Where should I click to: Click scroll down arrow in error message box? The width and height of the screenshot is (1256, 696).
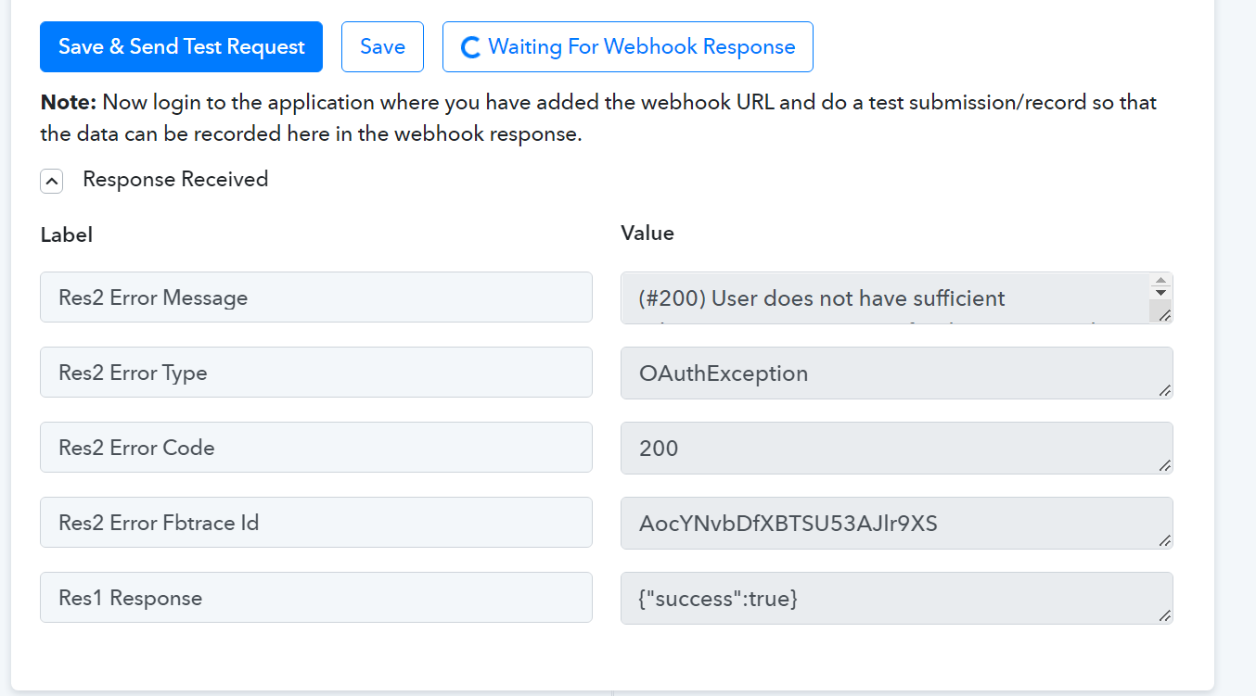(1160, 293)
